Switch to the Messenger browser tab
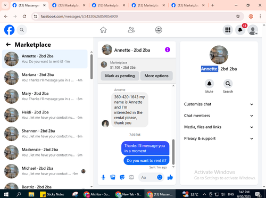 coord(28,5)
